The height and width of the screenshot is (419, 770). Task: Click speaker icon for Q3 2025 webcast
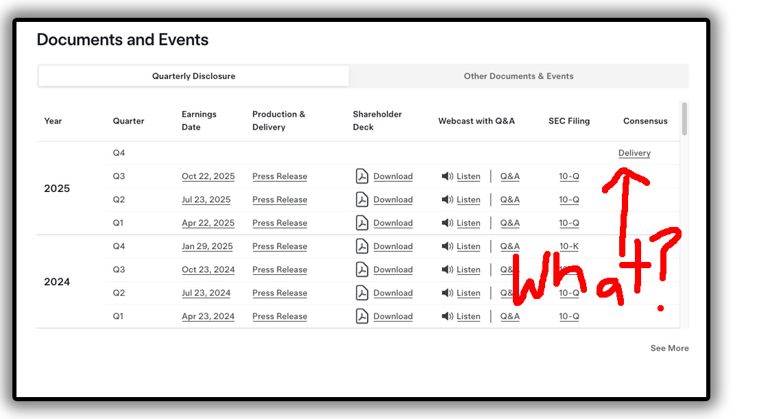coord(447,176)
